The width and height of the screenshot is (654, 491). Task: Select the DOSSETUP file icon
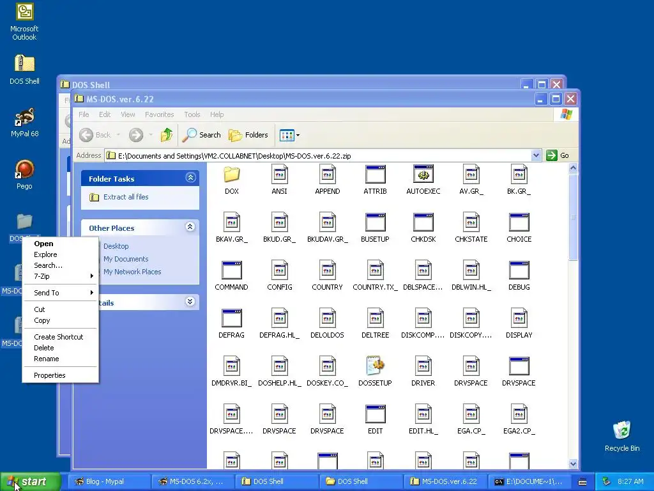pos(376,366)
